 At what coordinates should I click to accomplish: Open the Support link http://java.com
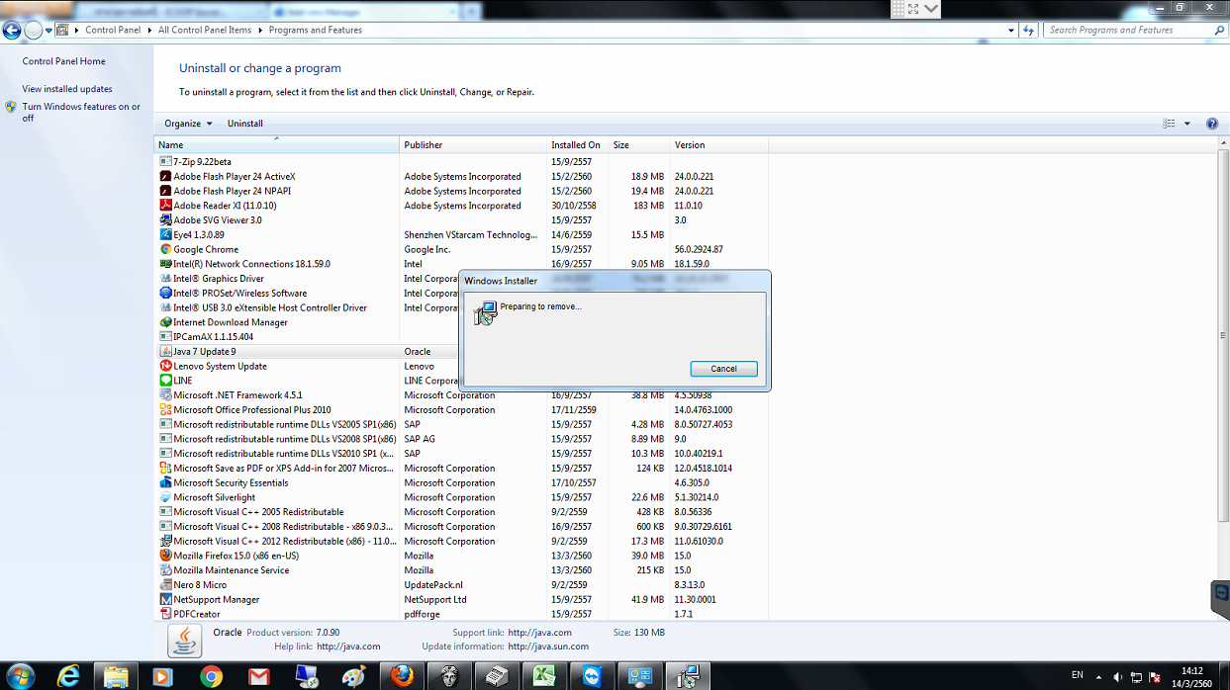click(x=539, y=633)
